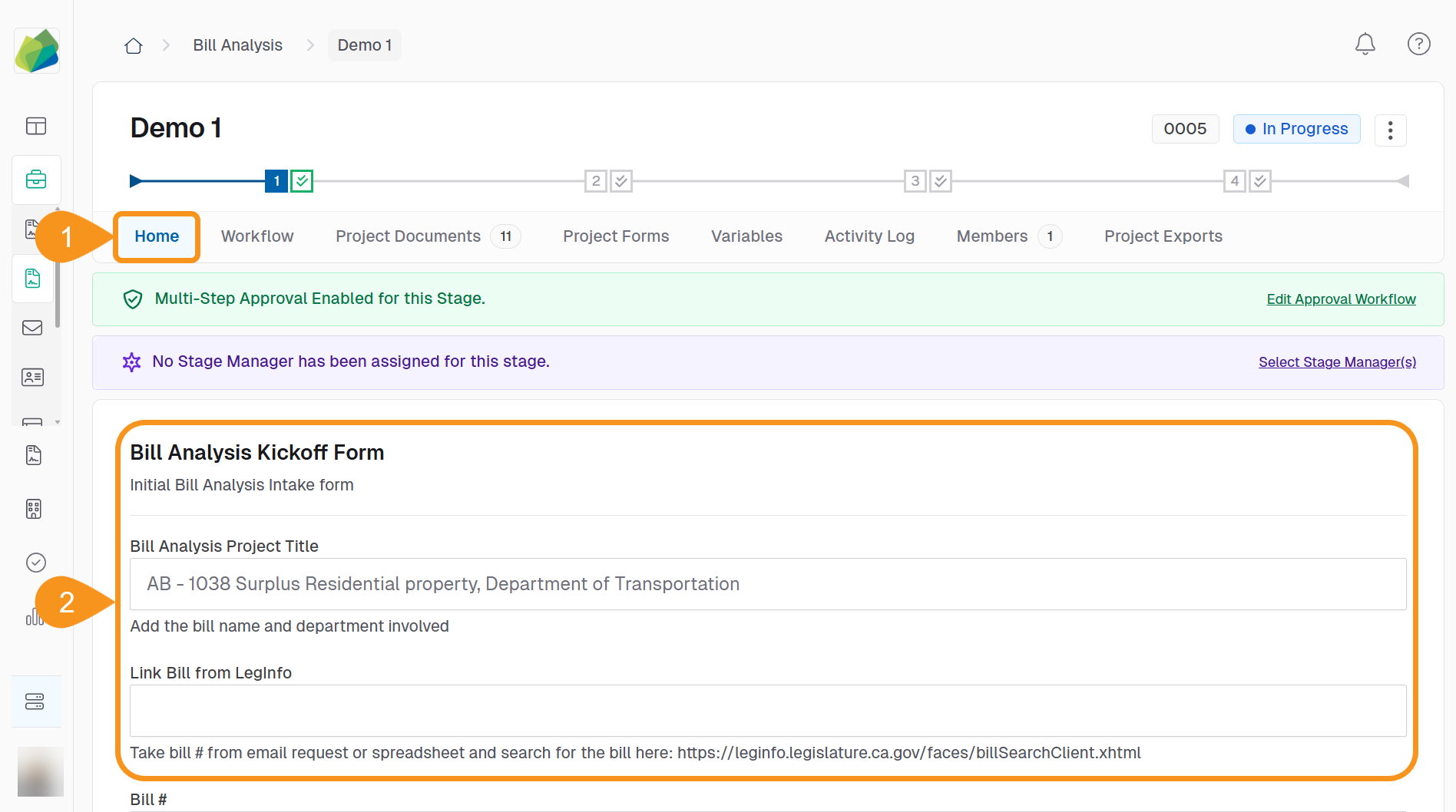Open the three-dot options menu
The width and height of the screenshot is (1456, 812).
1390,130
